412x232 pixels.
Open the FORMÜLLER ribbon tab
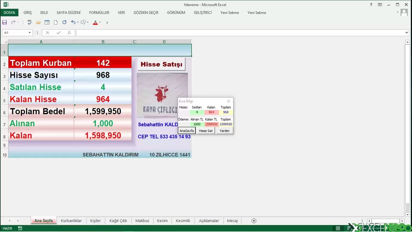[99, 13]
